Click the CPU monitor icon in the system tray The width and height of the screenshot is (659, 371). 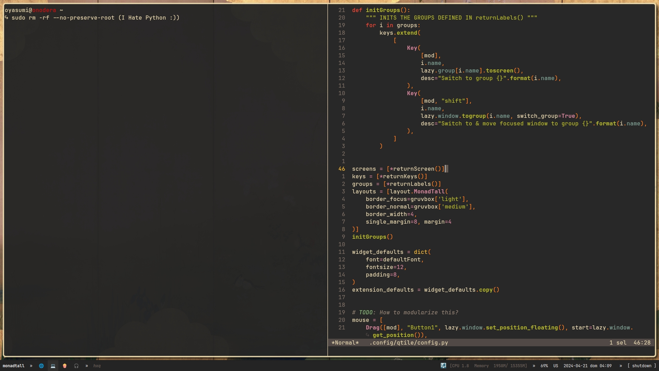[443, 366]
